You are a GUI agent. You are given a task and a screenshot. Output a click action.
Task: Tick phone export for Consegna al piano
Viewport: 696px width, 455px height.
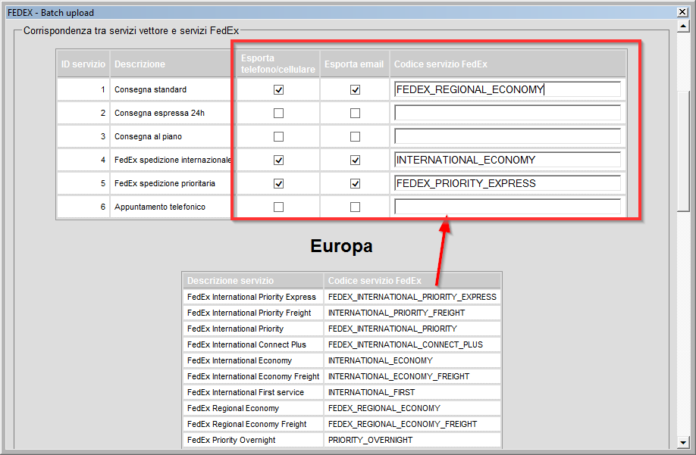tap(278, 137)
